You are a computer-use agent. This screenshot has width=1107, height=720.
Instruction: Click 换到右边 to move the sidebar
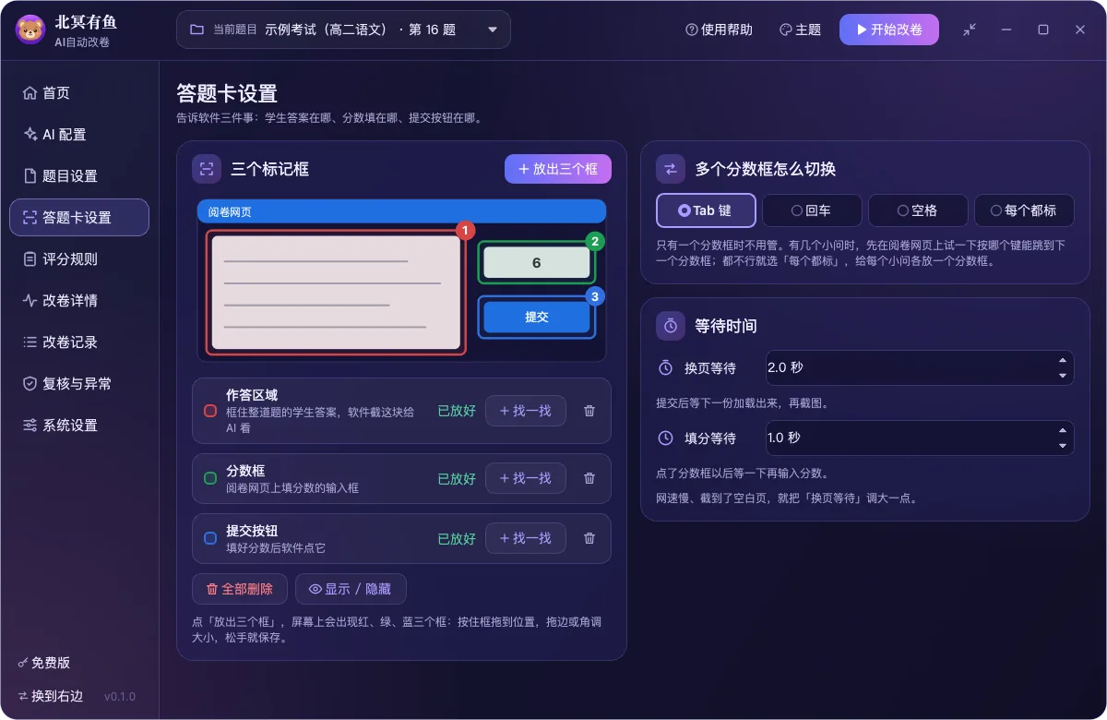(x=51, y=696)
